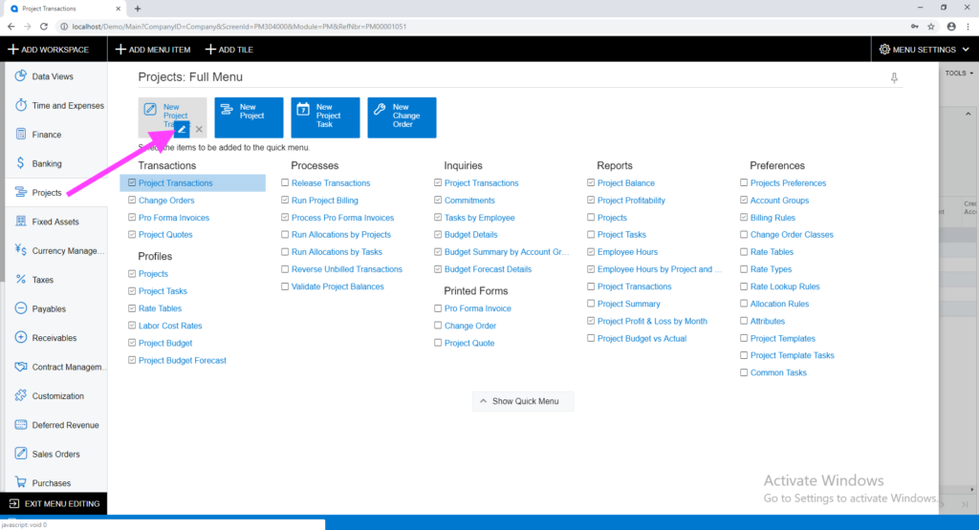The height and width of the screenshot is (530, 979).
Task: Click the New Change Order tile
Action: (402, 117)
